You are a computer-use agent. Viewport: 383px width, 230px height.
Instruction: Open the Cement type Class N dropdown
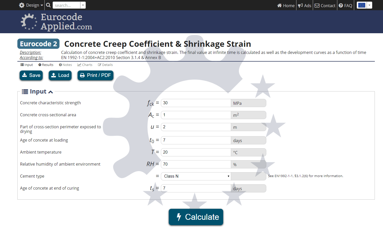tap(196, 176)
